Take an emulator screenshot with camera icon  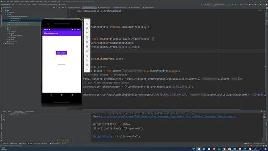(x=87, y=47)
